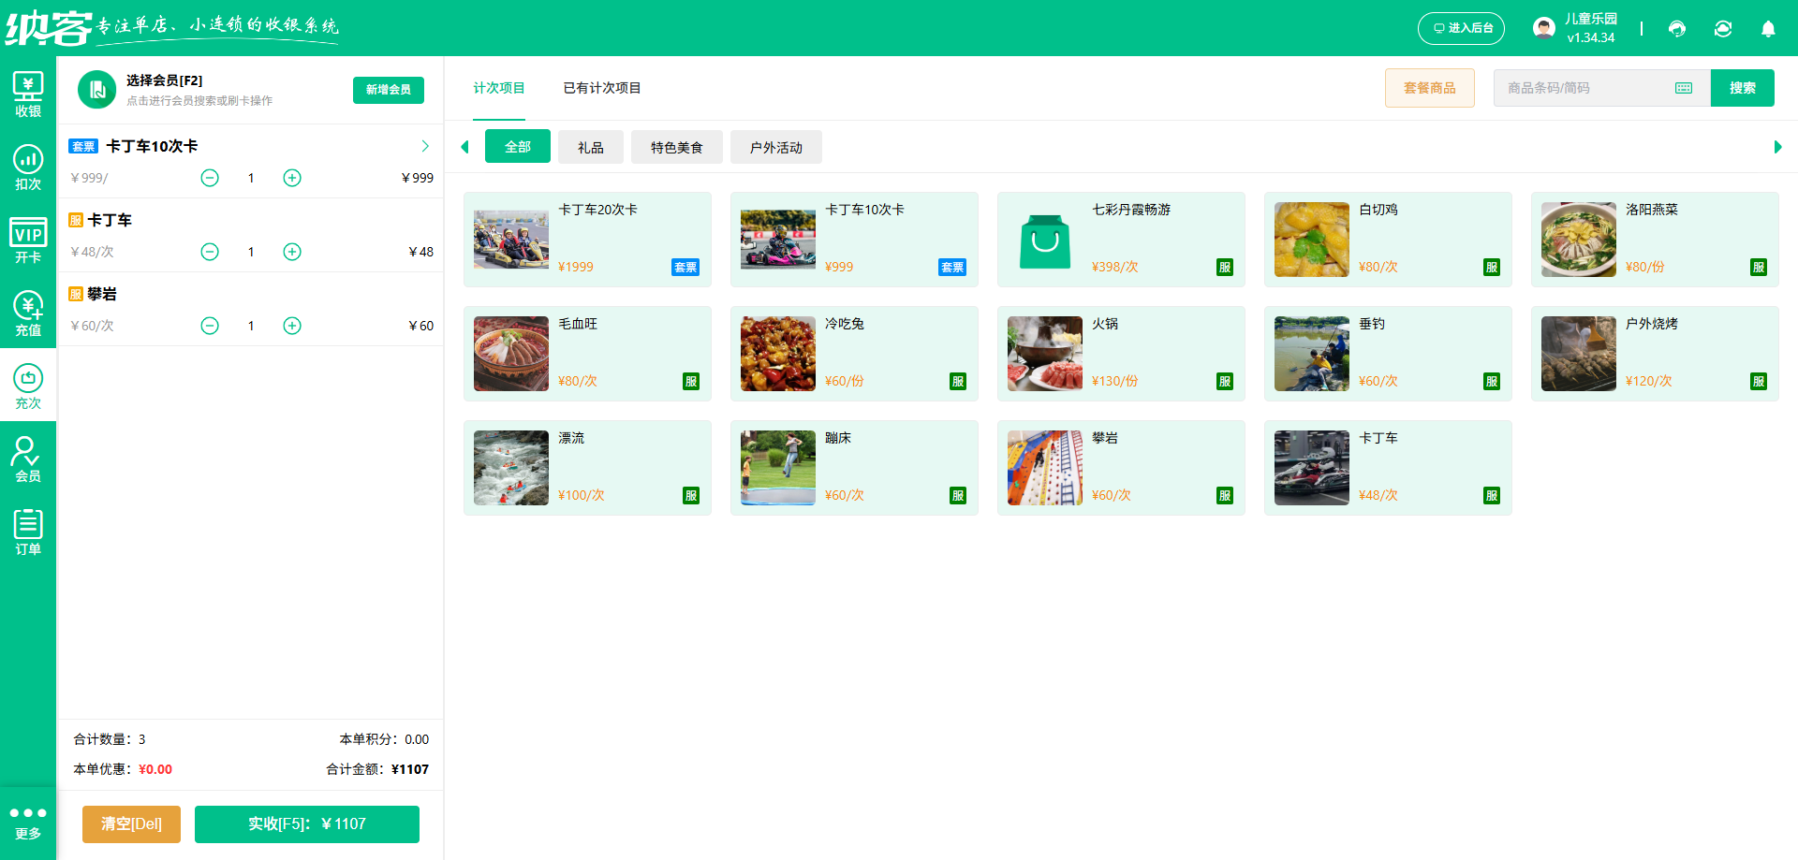Switch to the 已有计次项目 tab
Screen dimensions: 1798x860
(601, 88)
